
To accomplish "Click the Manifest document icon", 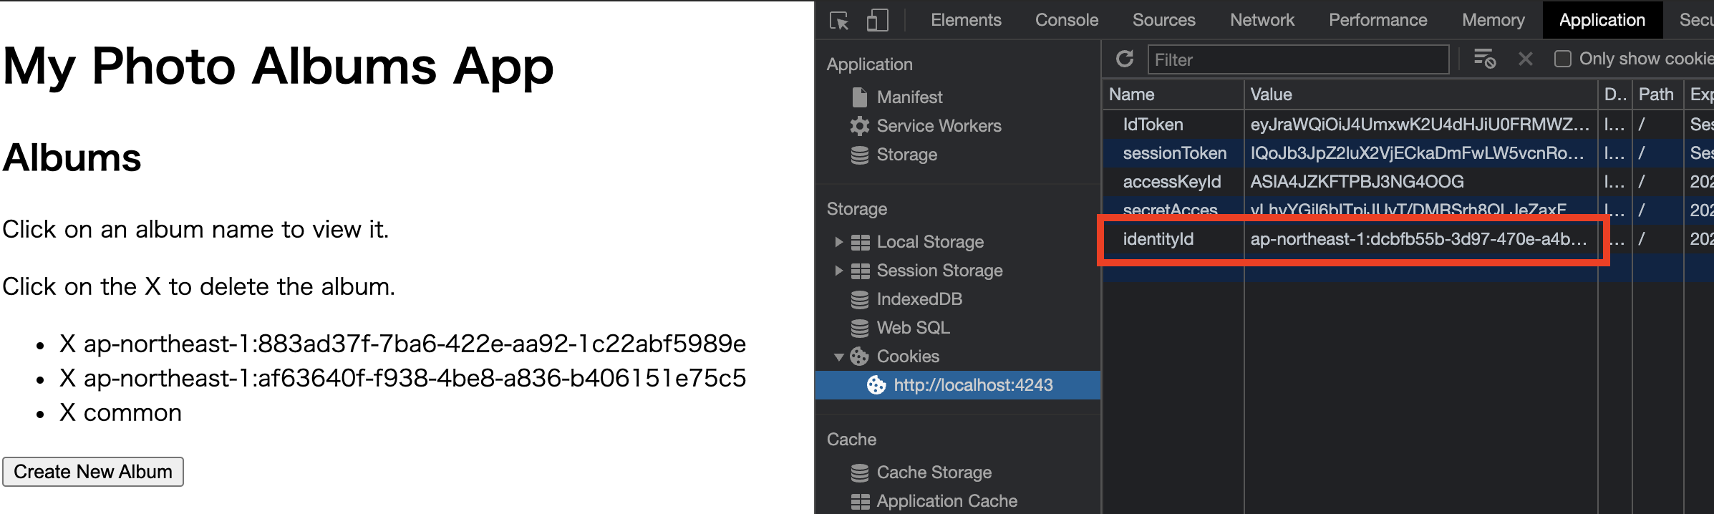I will (x=858, y=97).
